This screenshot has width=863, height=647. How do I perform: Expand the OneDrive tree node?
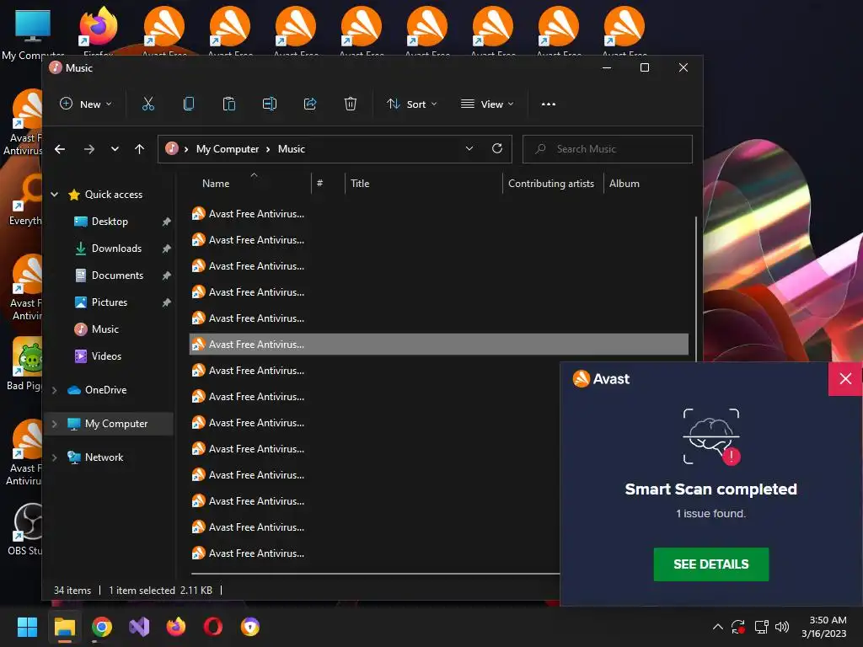point(55,390)
